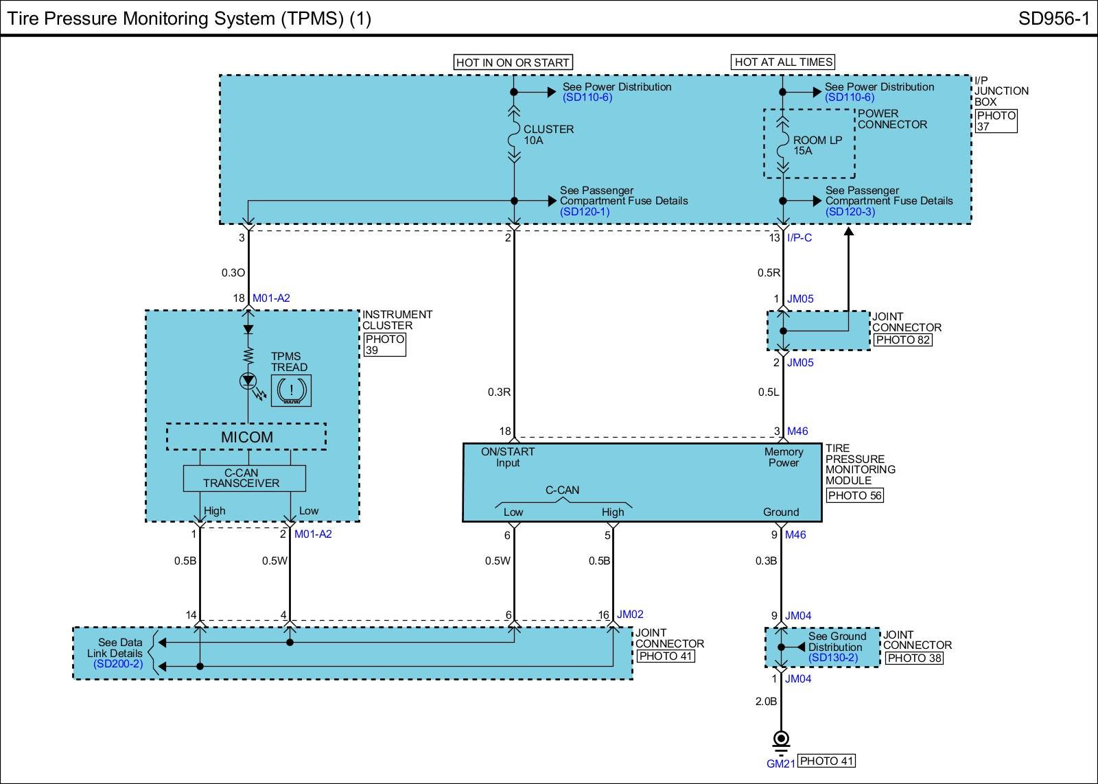Screen dimensions: 1098x784
Task: Click the CLUSTER 10A fuse symbol
Action: 514,134
